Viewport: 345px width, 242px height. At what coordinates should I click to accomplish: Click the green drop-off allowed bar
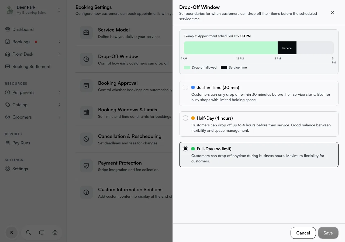click(231, 48)
